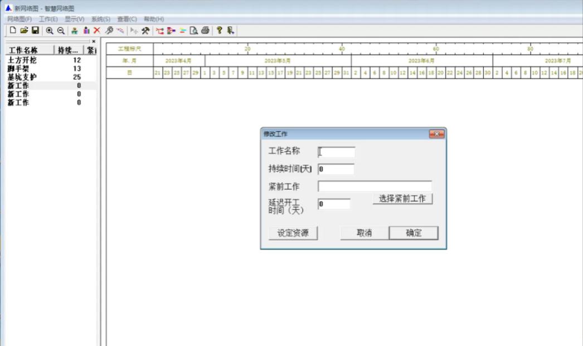Open the 查看(C) menu

coord(127,19)
